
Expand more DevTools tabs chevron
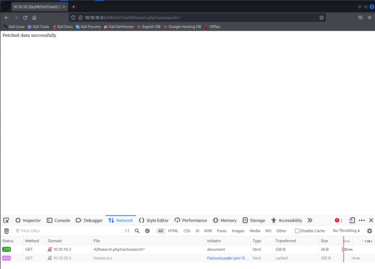click(310, 220)
